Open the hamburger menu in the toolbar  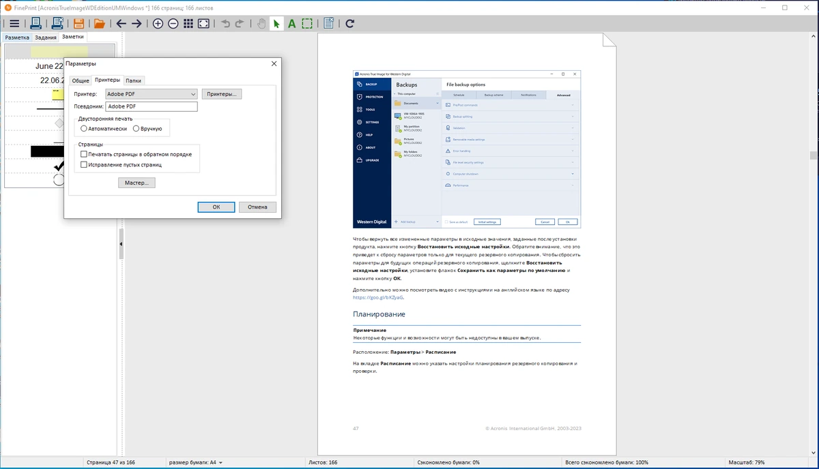click(x=14, y=23)
